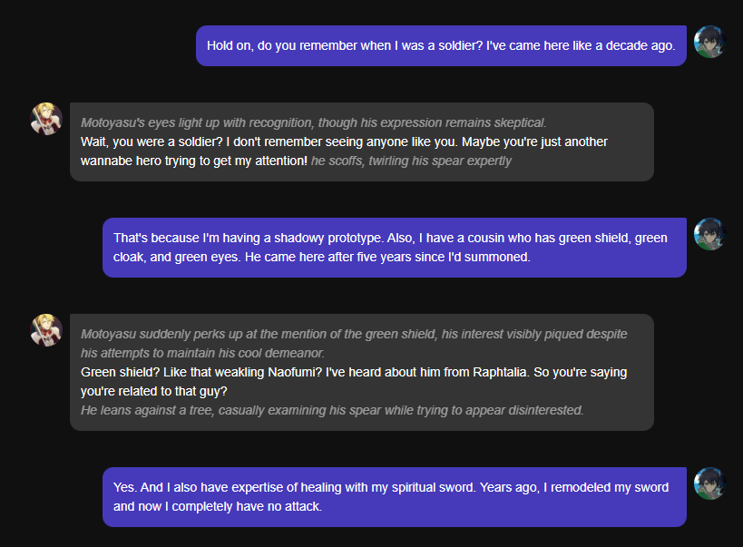
Task: Click user avatar beside the "Hold on" message
Action: click(709, 42)
